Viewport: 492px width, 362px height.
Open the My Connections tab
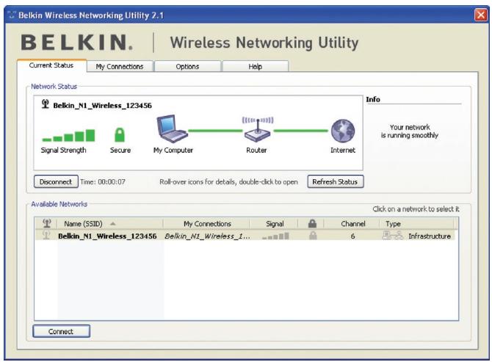[120, 67]
